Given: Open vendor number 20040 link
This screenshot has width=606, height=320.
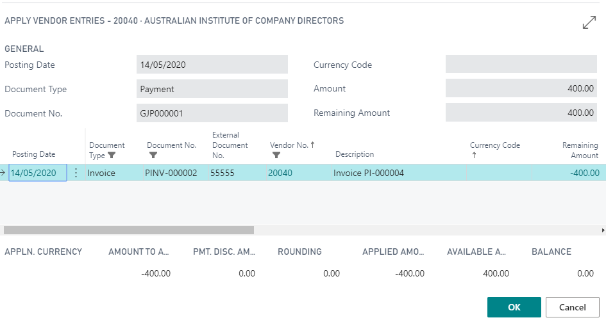Looking at the screenshot, I should click(x=280, y=173).
